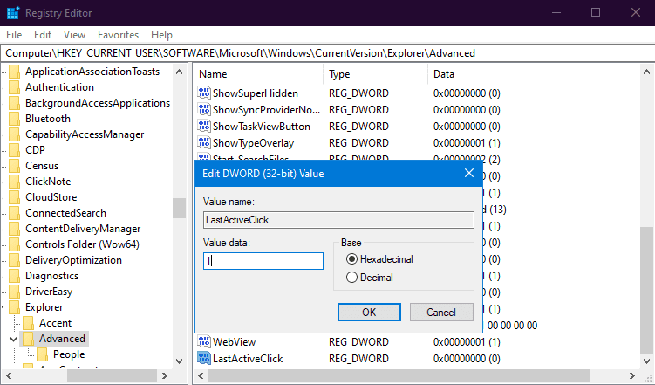Viewport: 655px width, 385px height.
Task: Confirm the DWORD edit with OK
Action: click(x=369, y=313)
